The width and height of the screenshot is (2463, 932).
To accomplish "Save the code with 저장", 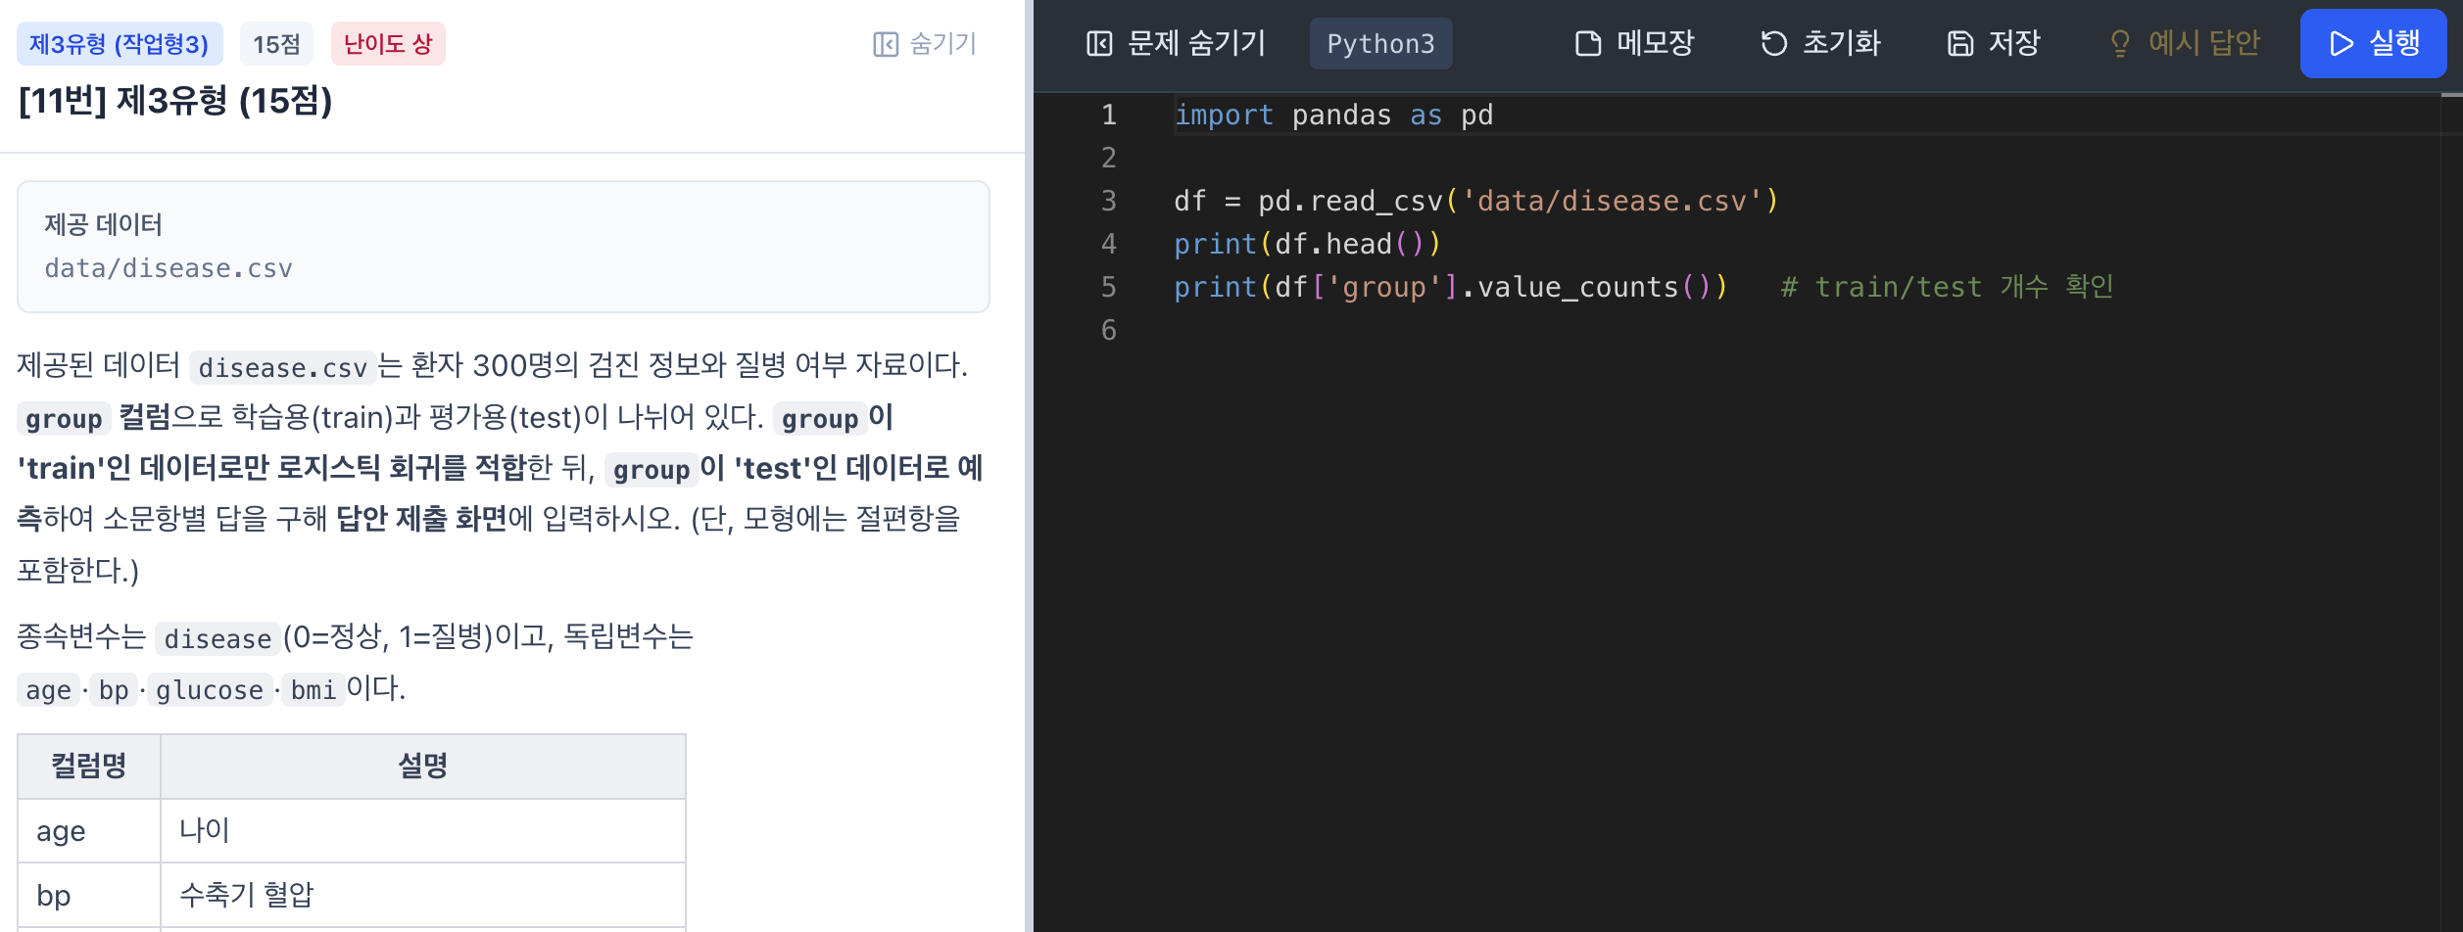I will [1993, 43].
